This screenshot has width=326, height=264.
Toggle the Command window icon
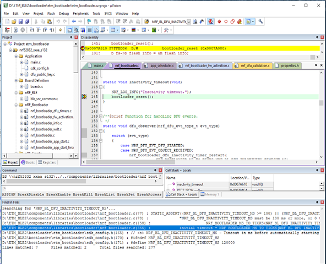coord(69,30)
